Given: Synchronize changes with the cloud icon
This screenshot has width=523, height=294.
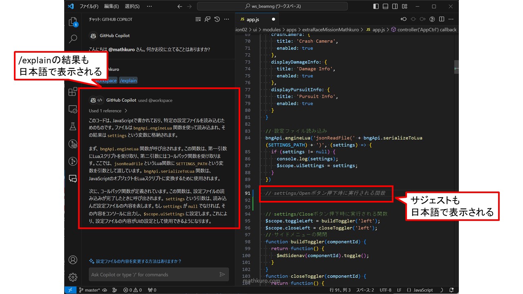Looking at the screenshot, I should (x=105, y=290).
